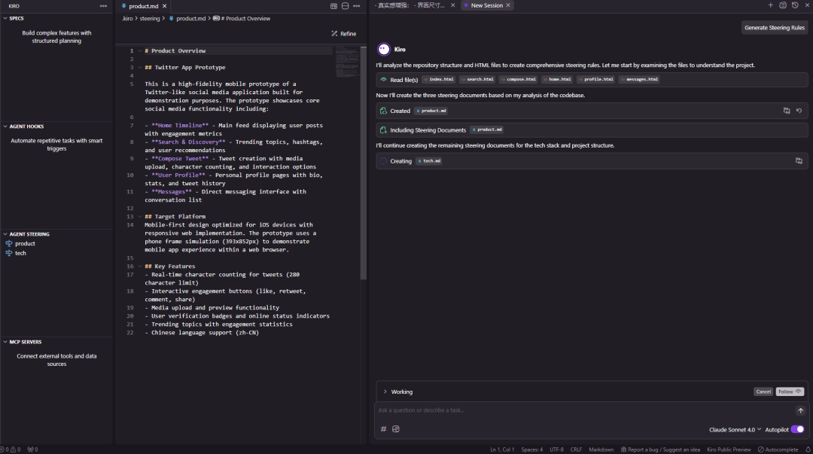Collapse the AGENT HOOKS section
The image size is (813, 454).
[5, 126]
